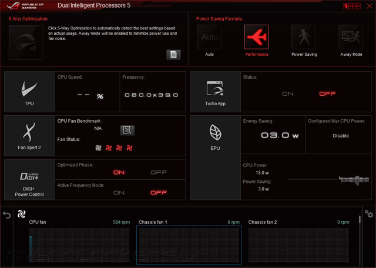Click the CPU Fan Benchmark magnifier icon
The width and height of the screenshot is (376, 268).
click(127, 130)
